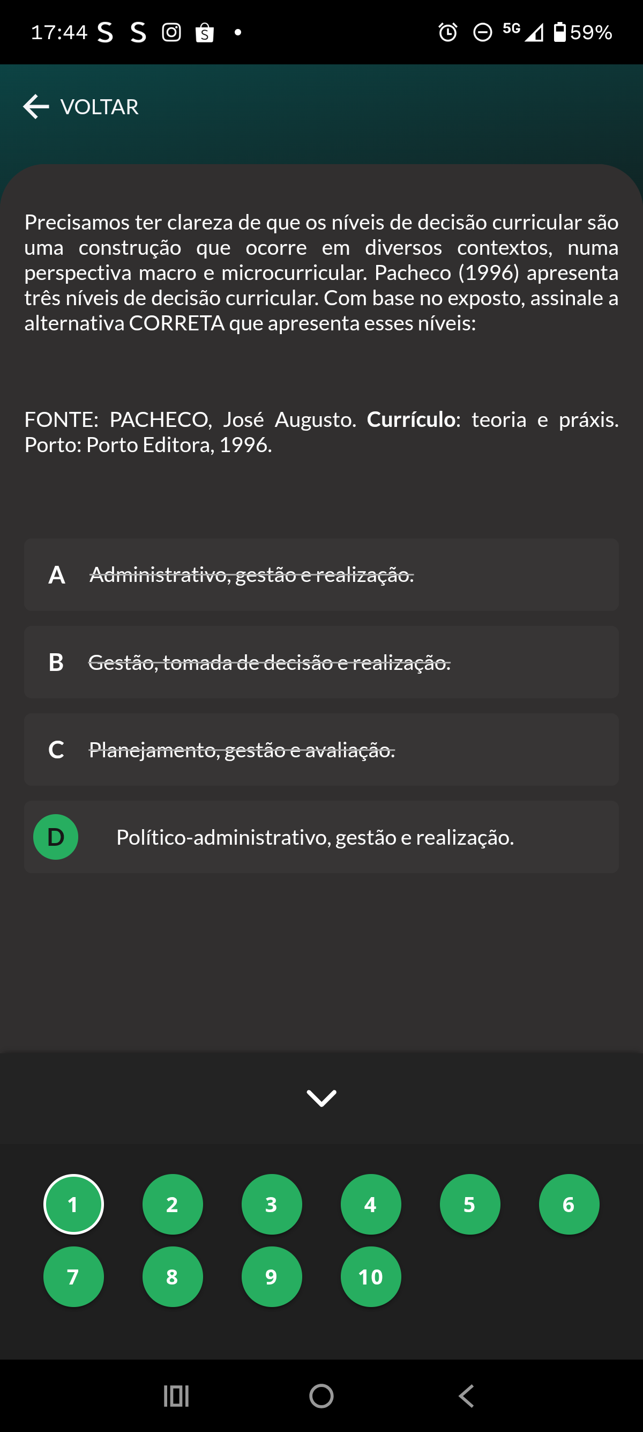Switch to question 6
This screenshot has height=1432, width=643.
pos(569,1204)
